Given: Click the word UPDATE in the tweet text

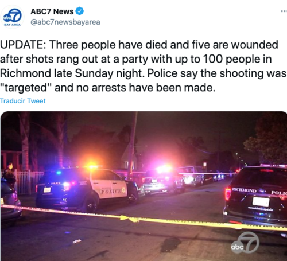Looking at the screenshot, I should (22, 45).
